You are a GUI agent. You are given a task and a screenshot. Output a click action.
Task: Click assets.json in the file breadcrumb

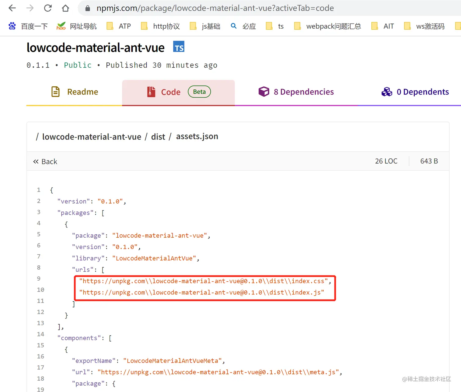(197, 136)
